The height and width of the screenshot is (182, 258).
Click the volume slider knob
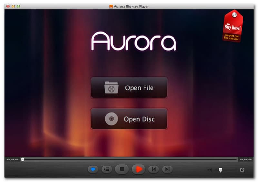click(x=220, y=170)
